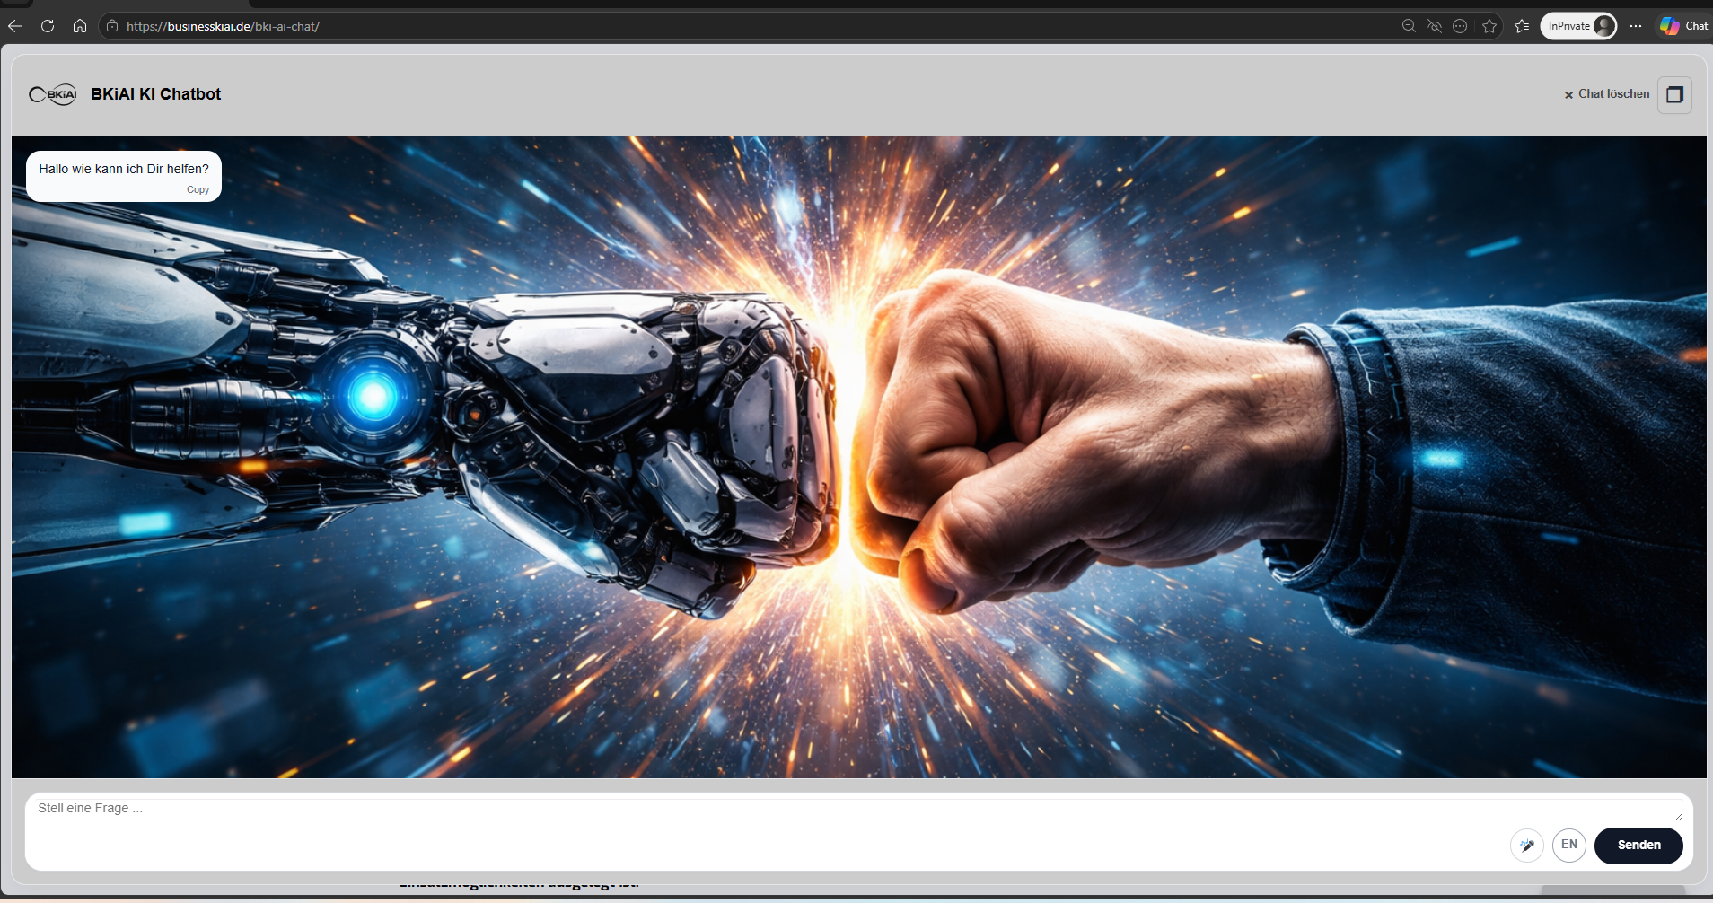Go to the browser home page
The height and width of the screenshot is (903, 1713).
tap(80, 26)
